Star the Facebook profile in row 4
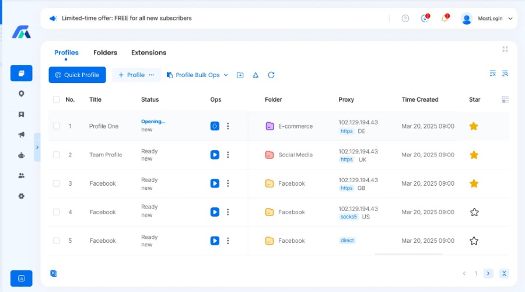This screenshot has height=292, width=525. 474,212
